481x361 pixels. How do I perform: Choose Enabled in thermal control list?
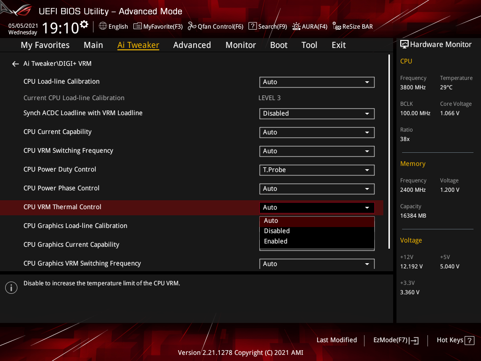pos(317,241)
